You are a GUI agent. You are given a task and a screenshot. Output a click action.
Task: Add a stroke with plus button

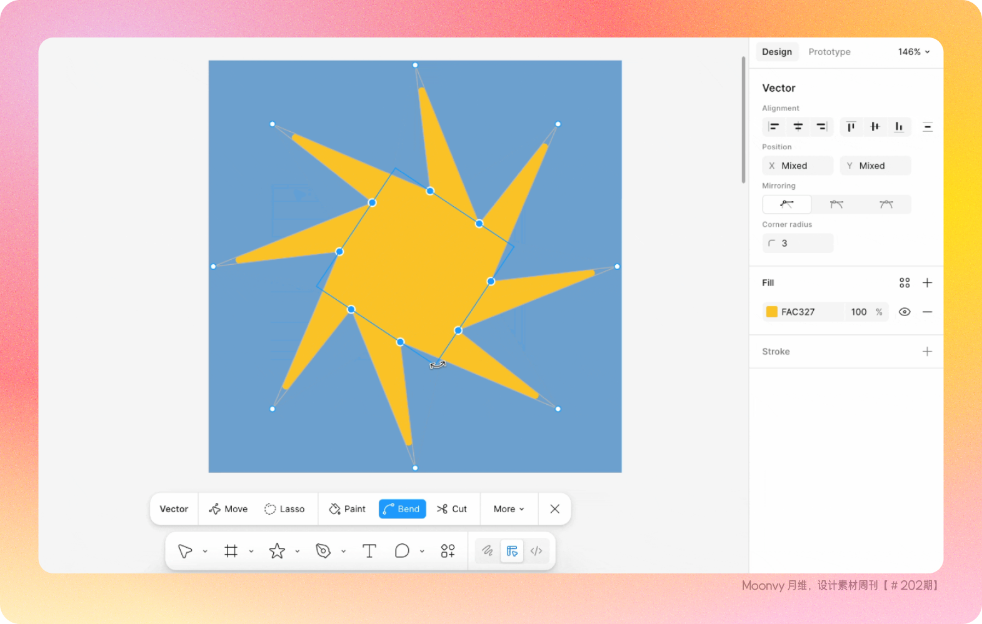coord(927,352)
